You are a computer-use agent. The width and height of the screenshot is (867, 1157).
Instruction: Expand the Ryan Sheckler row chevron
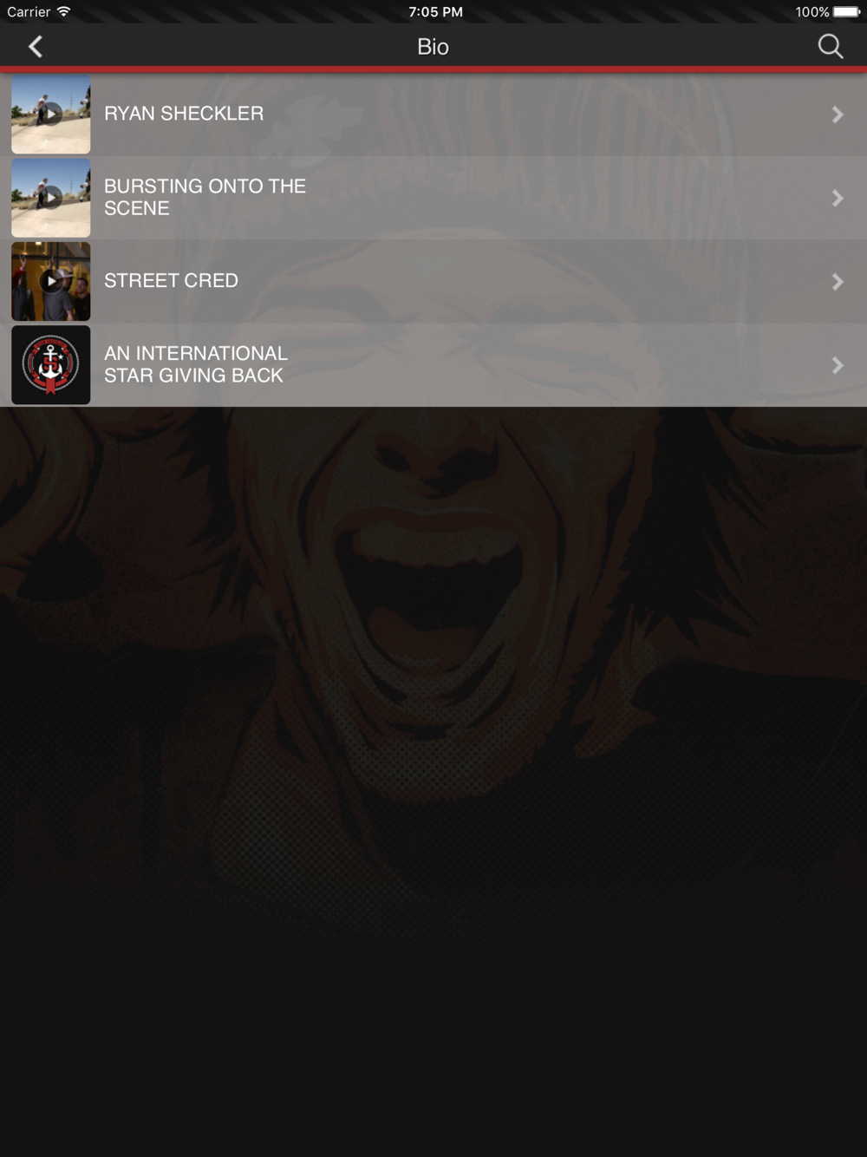838,114
